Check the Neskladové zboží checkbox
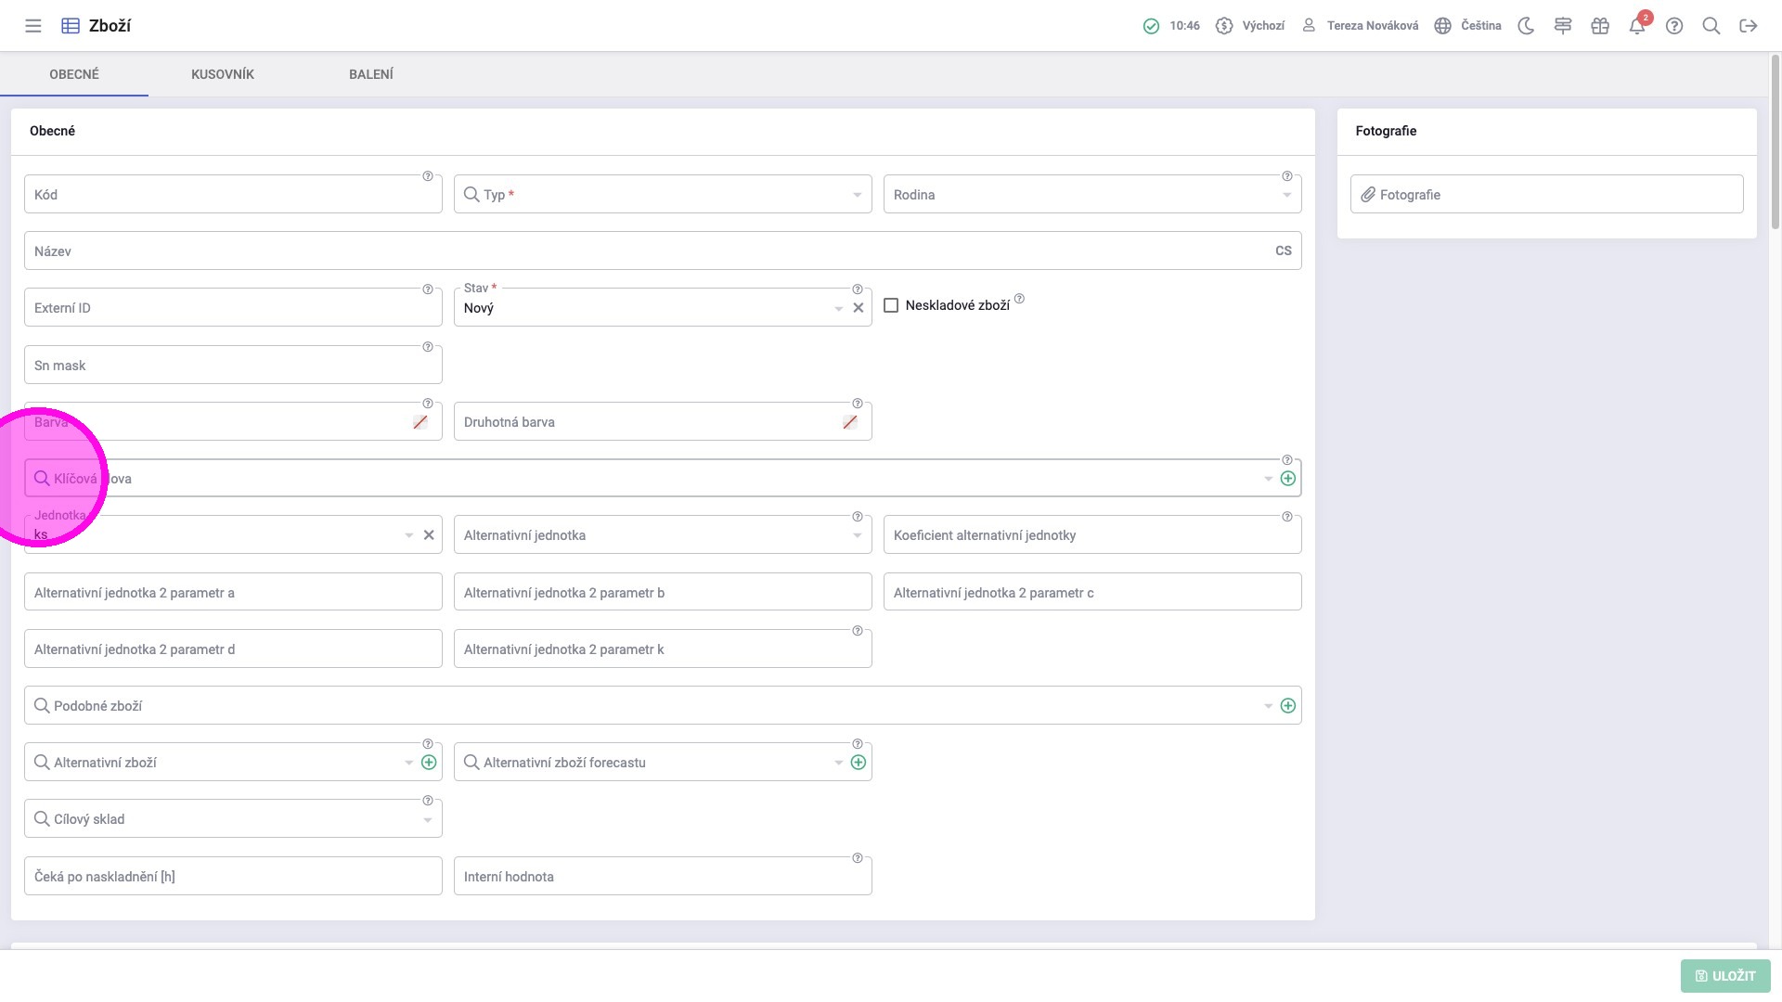Image resolution: width=1782 pixels, height=1002 pixels. click(x=891, y=305)
